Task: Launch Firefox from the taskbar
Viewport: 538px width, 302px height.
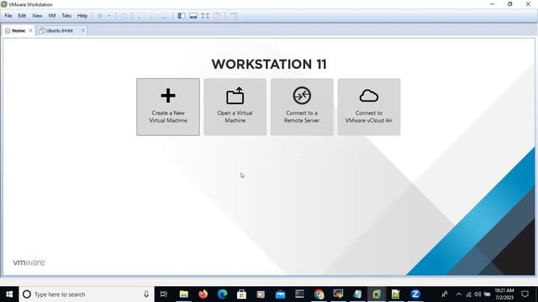Action: click(203, 294)
